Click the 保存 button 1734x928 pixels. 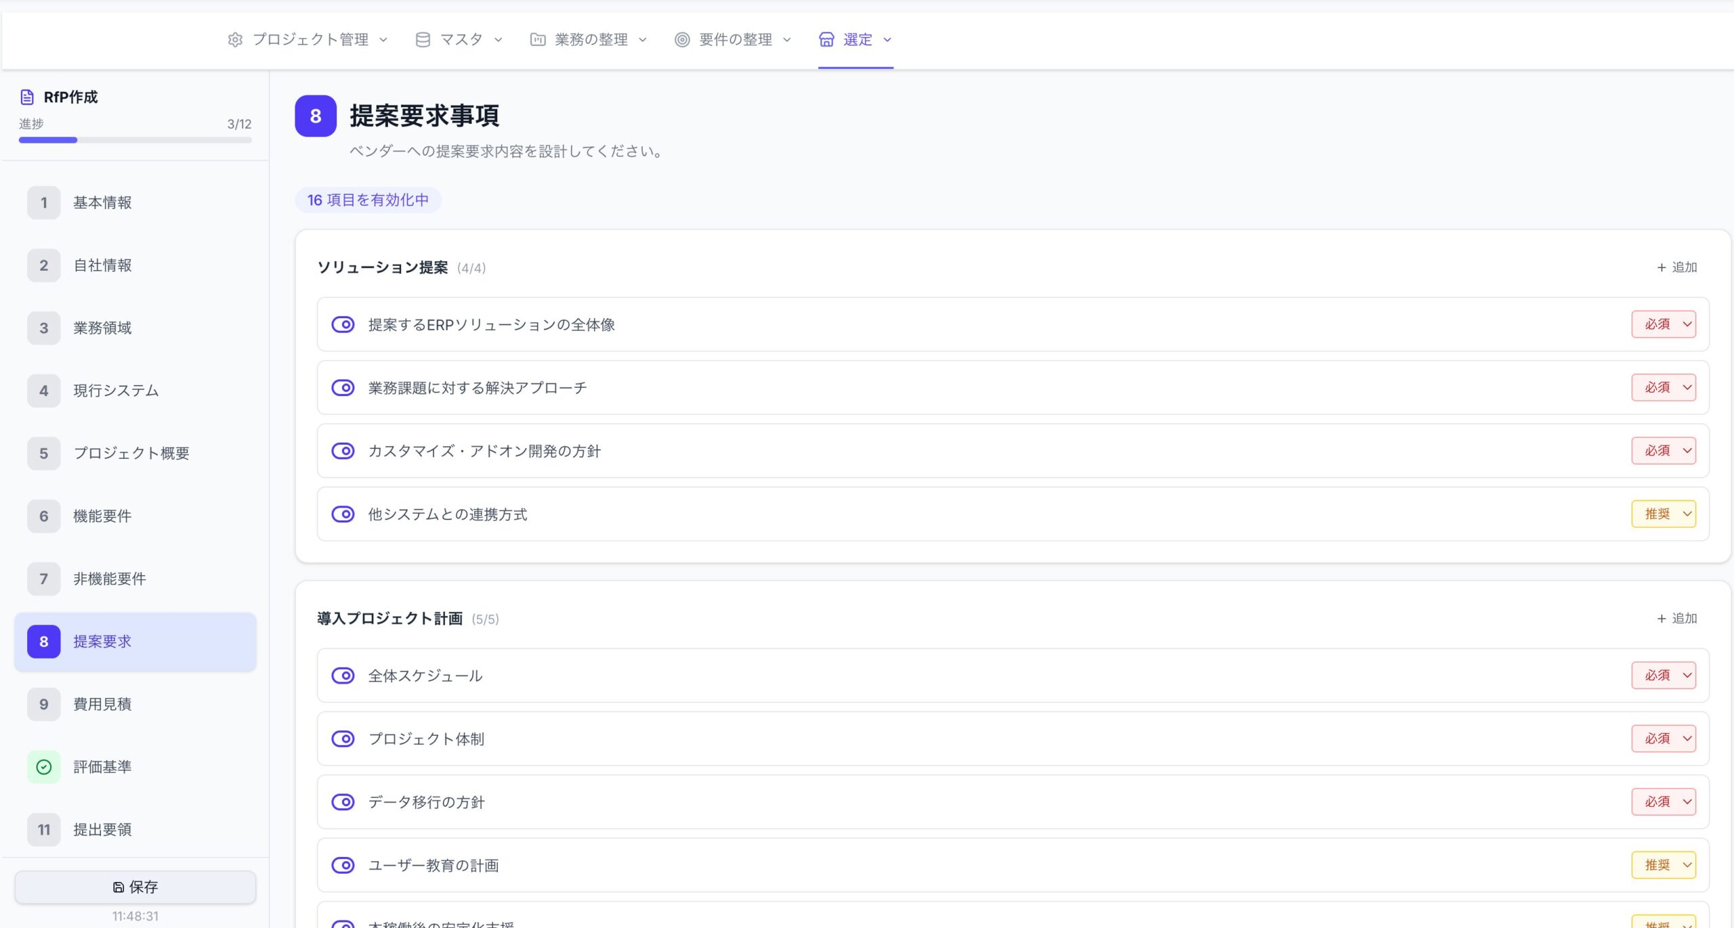tap(135, 887)
